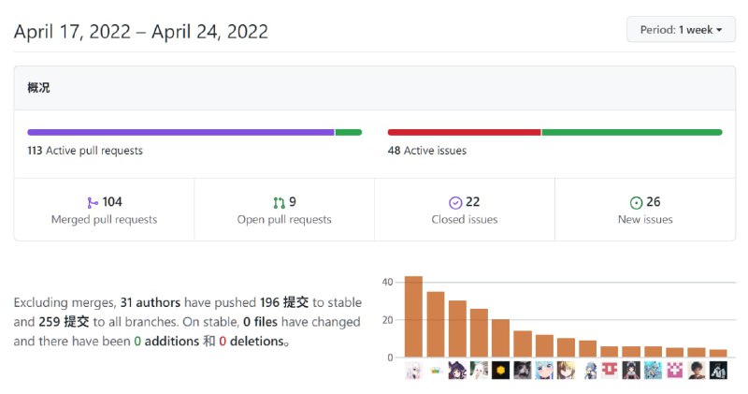Select the blue-haired anime avatar
748x394 pixels.
point(544,371)
